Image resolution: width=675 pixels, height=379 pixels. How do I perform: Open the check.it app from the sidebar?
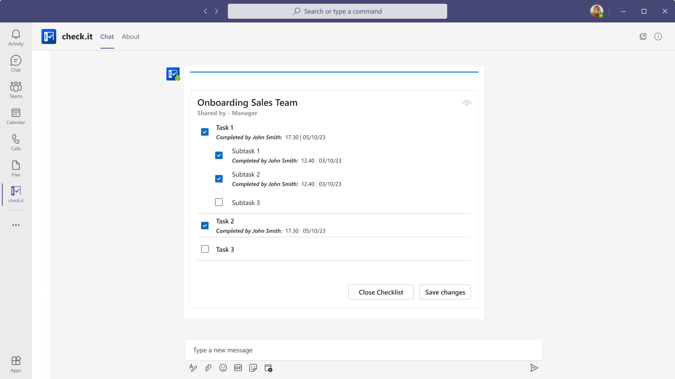click(x=15, y=193)
